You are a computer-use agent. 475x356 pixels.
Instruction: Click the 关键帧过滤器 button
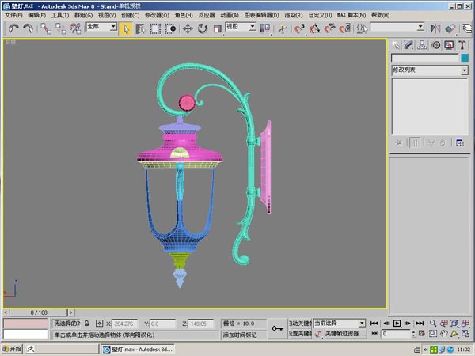pos(342,334)
